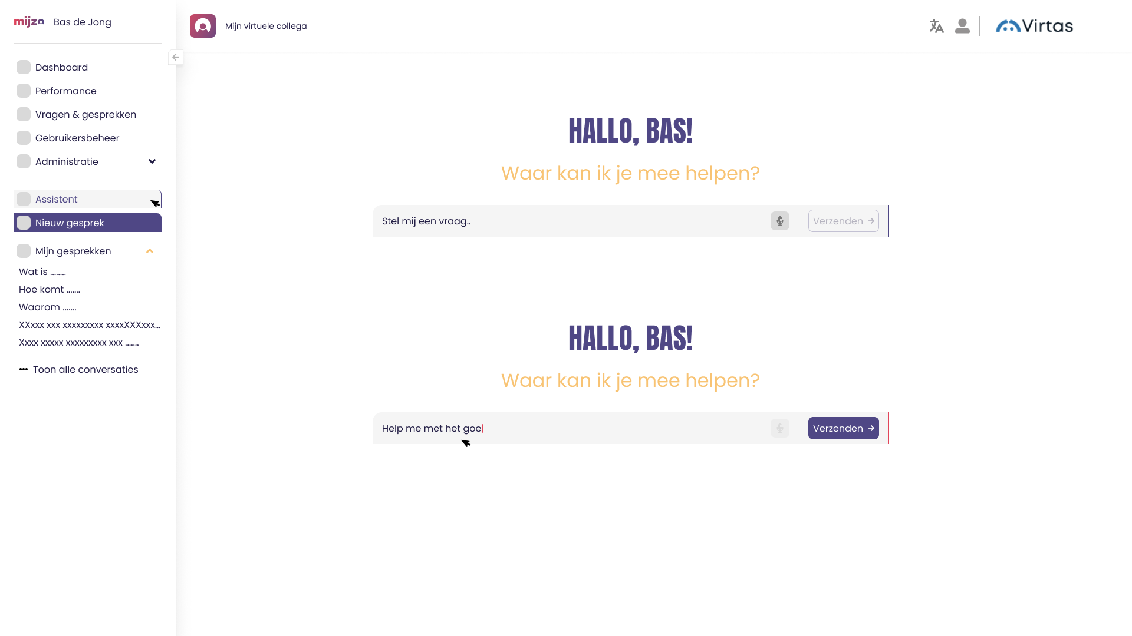
Task: Click the three dots before Toon alle conversaties
Action: pyautogui.click(x=24, y=369)
